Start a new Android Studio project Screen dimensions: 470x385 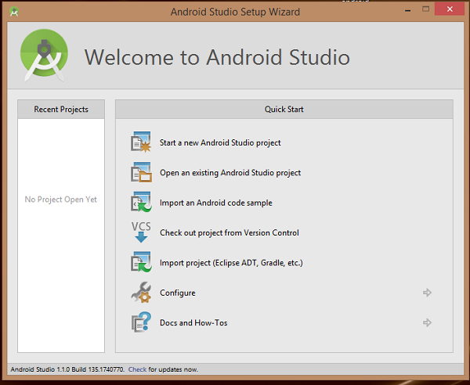pyautogui.click(x=220, y=142)
